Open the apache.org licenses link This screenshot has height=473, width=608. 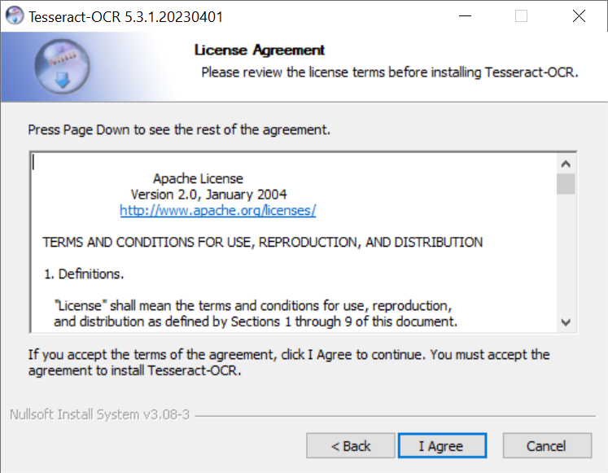click(218, 211)
